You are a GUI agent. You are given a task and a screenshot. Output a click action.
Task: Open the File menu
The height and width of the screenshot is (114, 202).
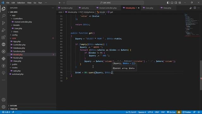click(x=8, y=3)
